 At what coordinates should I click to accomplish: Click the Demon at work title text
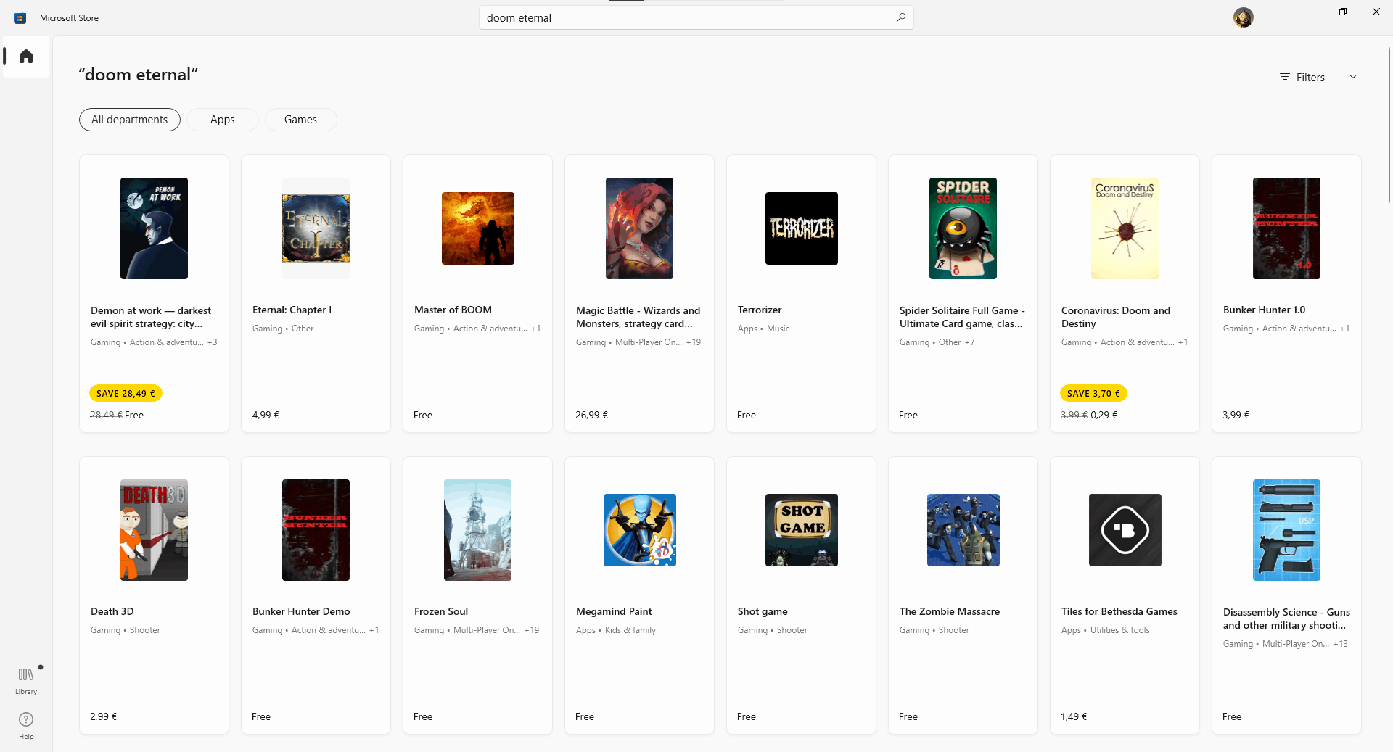[x=151, y=317]
